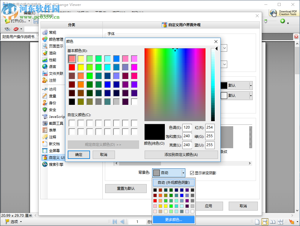
Task: Pick the red basic color swatch
Action: pos(72,67)
